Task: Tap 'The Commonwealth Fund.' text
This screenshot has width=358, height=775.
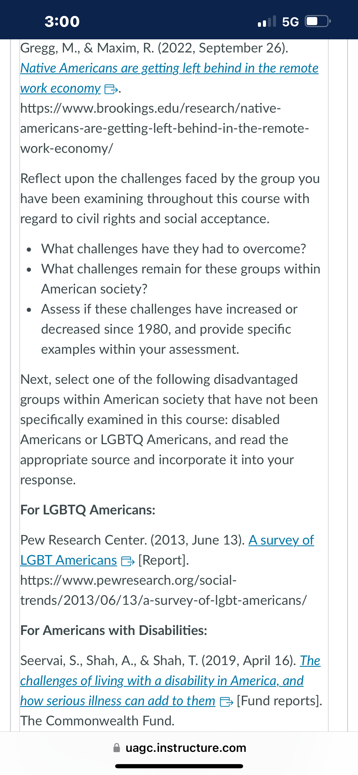Action: (x=97, y=721)
